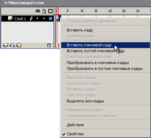Add a motion guide layer icon
This screenshot has width=151, height=138.
pyautogui.click(x=12, y=45)
